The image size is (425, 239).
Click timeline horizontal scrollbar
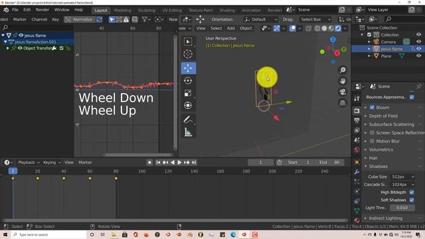click(175, 220)
